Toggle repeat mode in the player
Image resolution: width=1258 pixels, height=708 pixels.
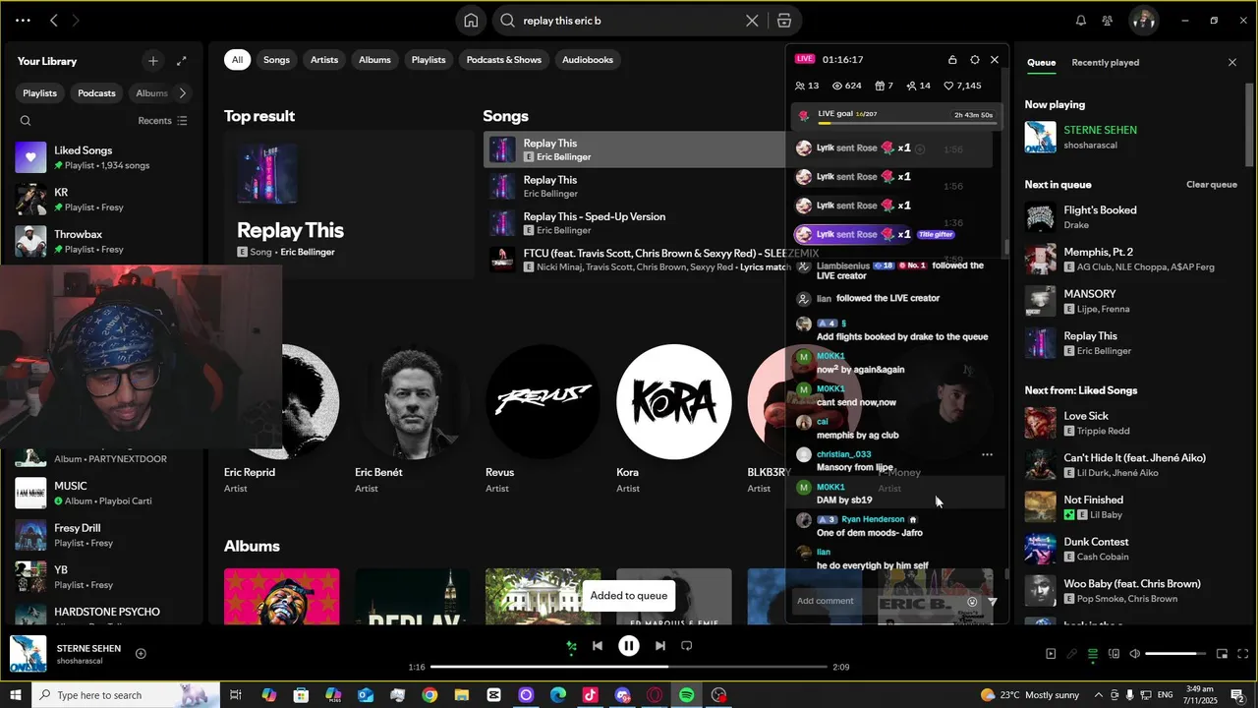point(687,646)
